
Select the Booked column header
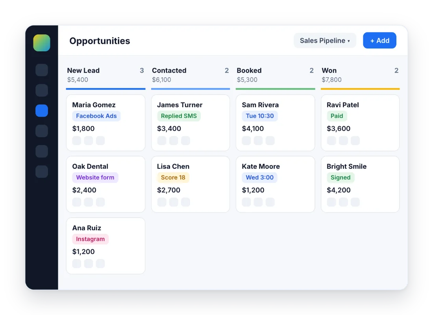(x=249, y=71)
